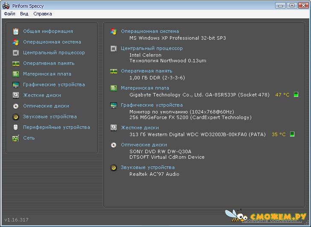Image resolution: width=311 pixels, height=227 pixels.
Task: Click the 256 МбGeForce FX 5200 line
Action: [x=191, y=118]
